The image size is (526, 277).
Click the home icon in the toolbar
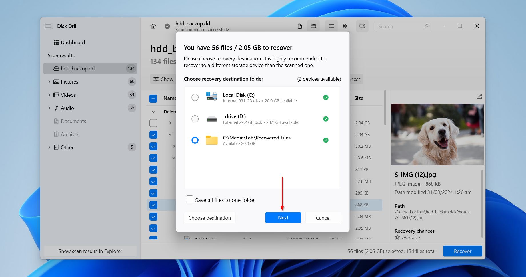153,26
